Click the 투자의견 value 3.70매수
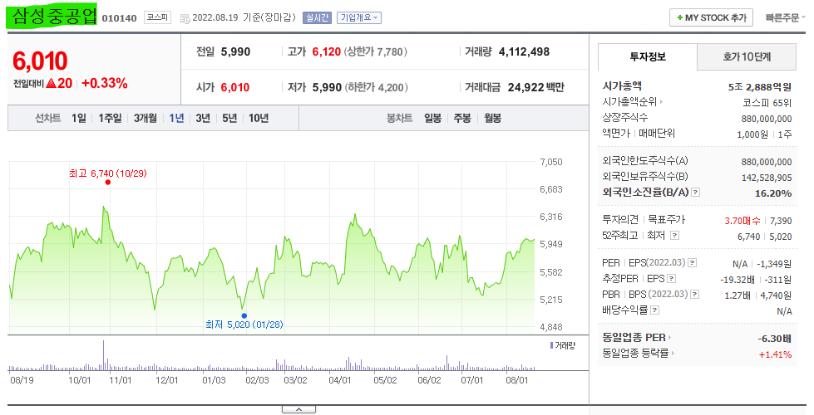Image resolution: width=814 pixels, height=415 pixels. click(742, 221)
